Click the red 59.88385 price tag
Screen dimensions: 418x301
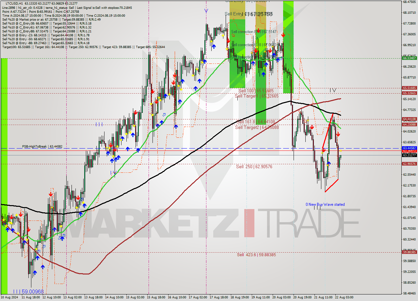pos(409,252)
